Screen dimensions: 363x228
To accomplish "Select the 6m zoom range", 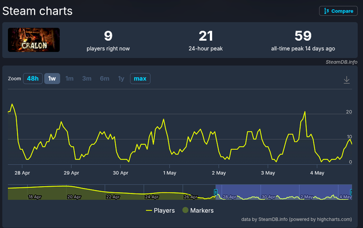I will (x=104, y=79).
